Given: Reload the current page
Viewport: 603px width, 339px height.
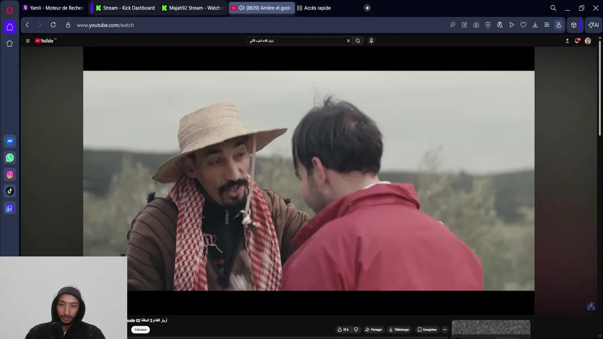Looking at the screenshot, I should 53,25.
